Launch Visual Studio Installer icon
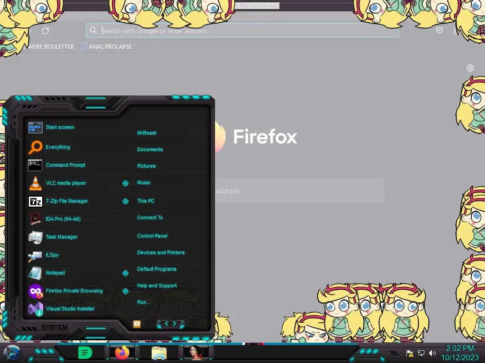This screenshot has height=363, width=485. click(x=35, y=309)
